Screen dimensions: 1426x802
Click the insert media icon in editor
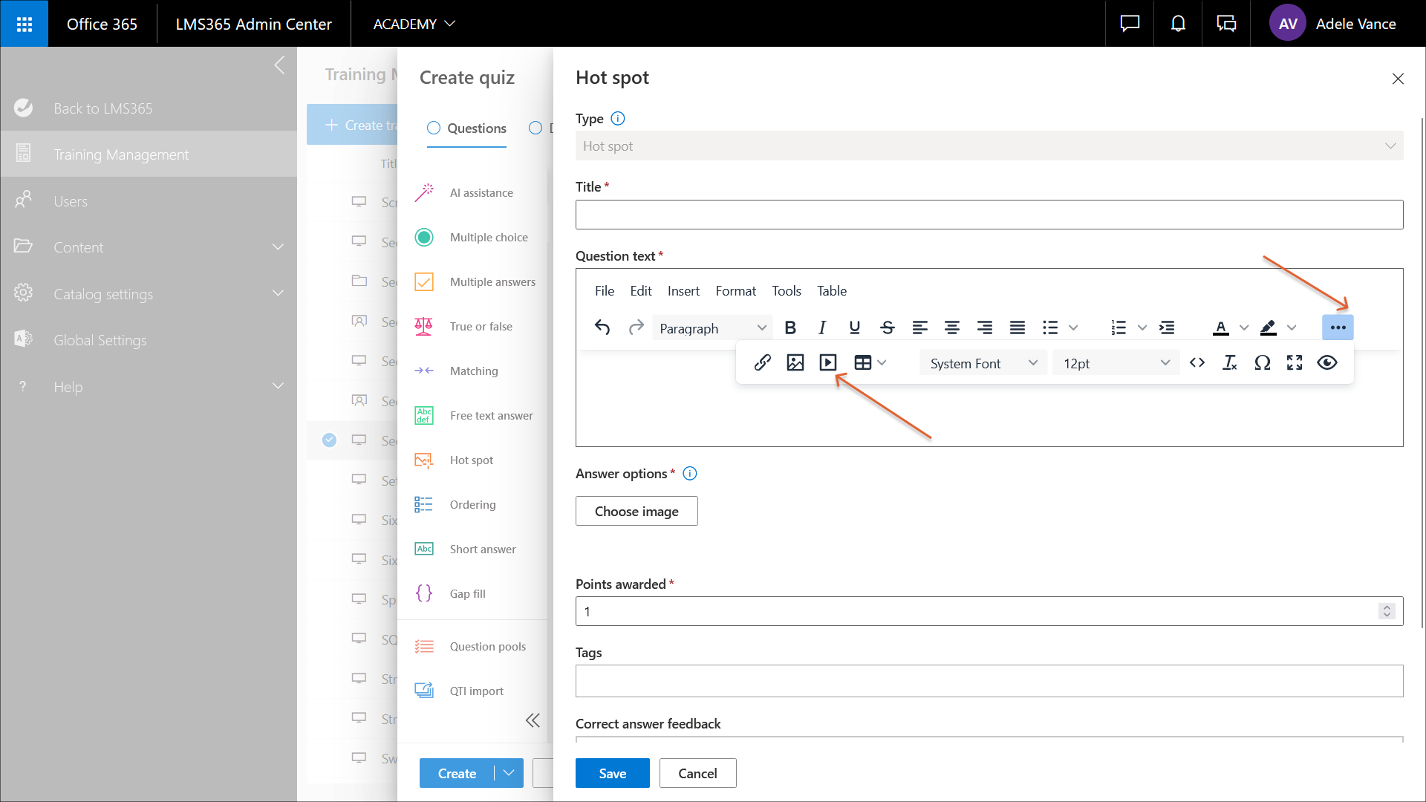click(827, 362)
